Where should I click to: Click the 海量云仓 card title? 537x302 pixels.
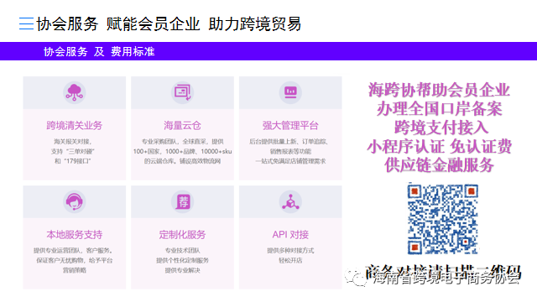pos(183,126)
